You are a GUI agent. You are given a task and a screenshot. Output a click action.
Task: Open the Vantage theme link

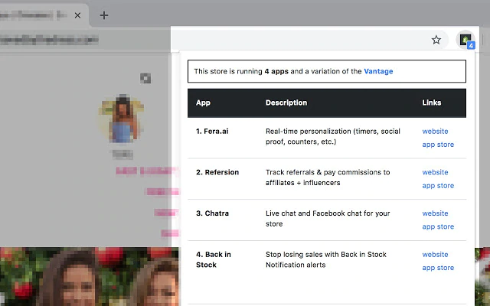coord(379,71)
